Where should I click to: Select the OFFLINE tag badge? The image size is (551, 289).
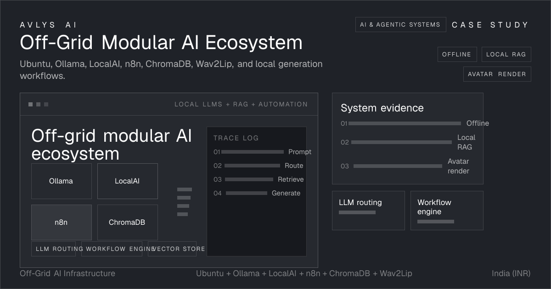[457, 54]
